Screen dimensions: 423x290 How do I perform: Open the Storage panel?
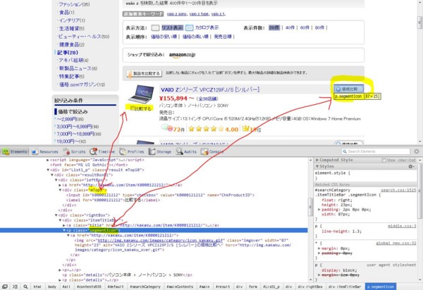tap(160, 151)
